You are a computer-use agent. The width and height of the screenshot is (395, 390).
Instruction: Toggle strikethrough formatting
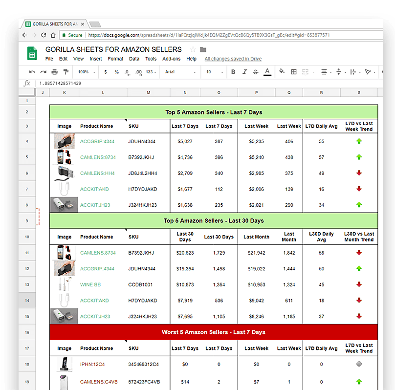click(x=256, y=72)
